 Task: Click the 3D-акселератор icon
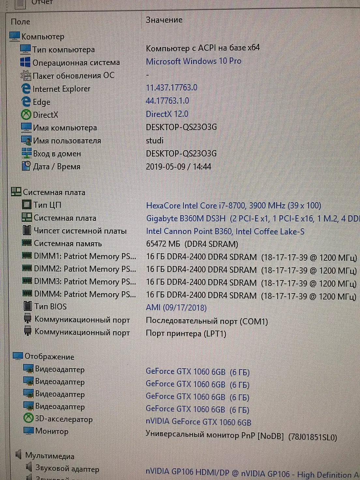pos(29,419)
